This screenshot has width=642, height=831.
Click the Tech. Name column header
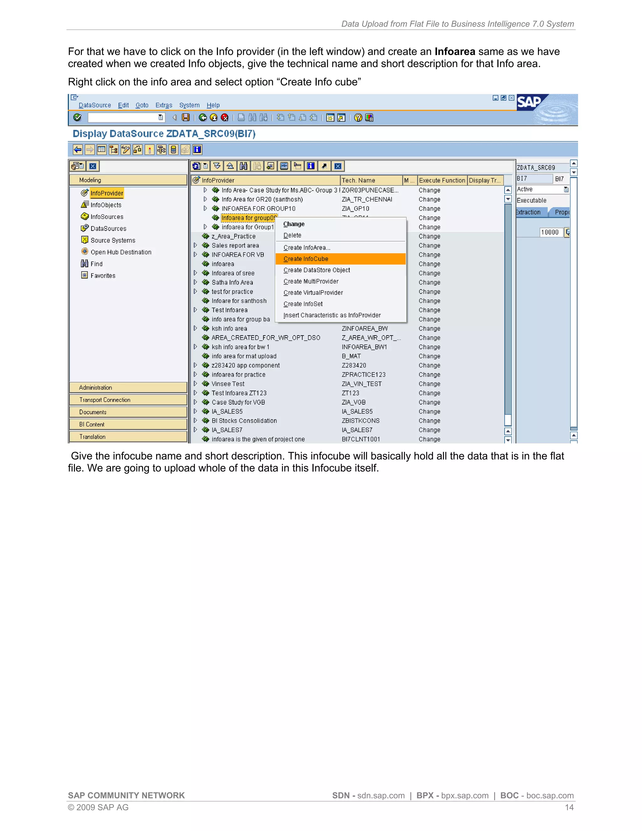click(x=371, y=180)
